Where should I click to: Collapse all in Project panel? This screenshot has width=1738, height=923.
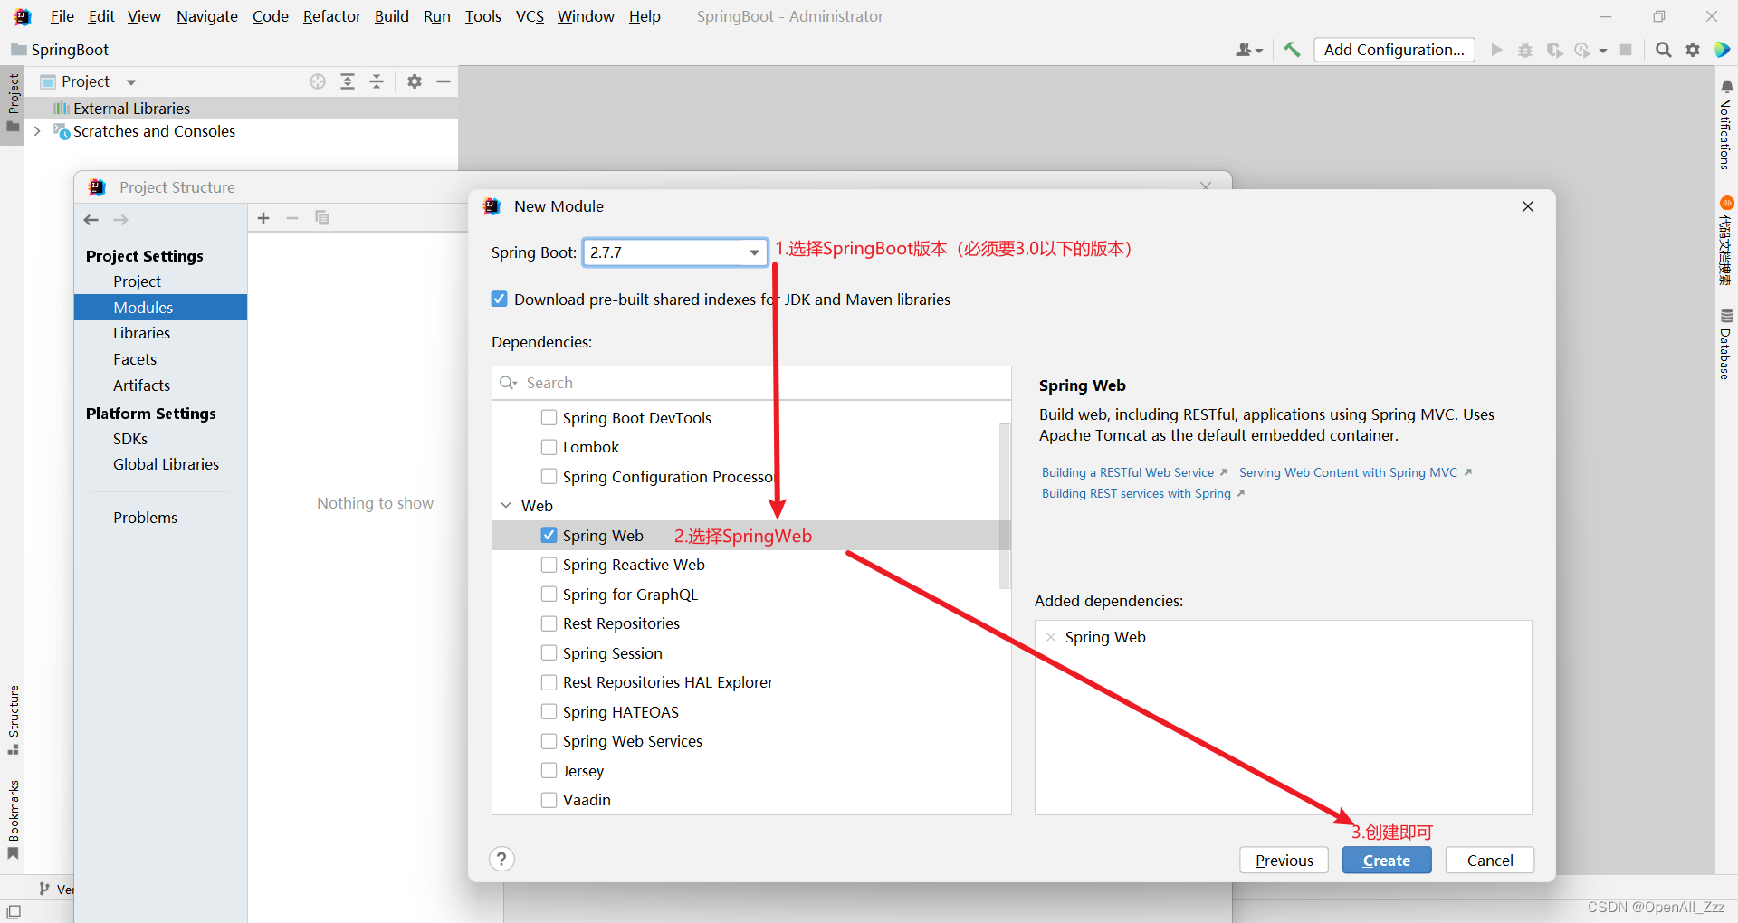377,81
